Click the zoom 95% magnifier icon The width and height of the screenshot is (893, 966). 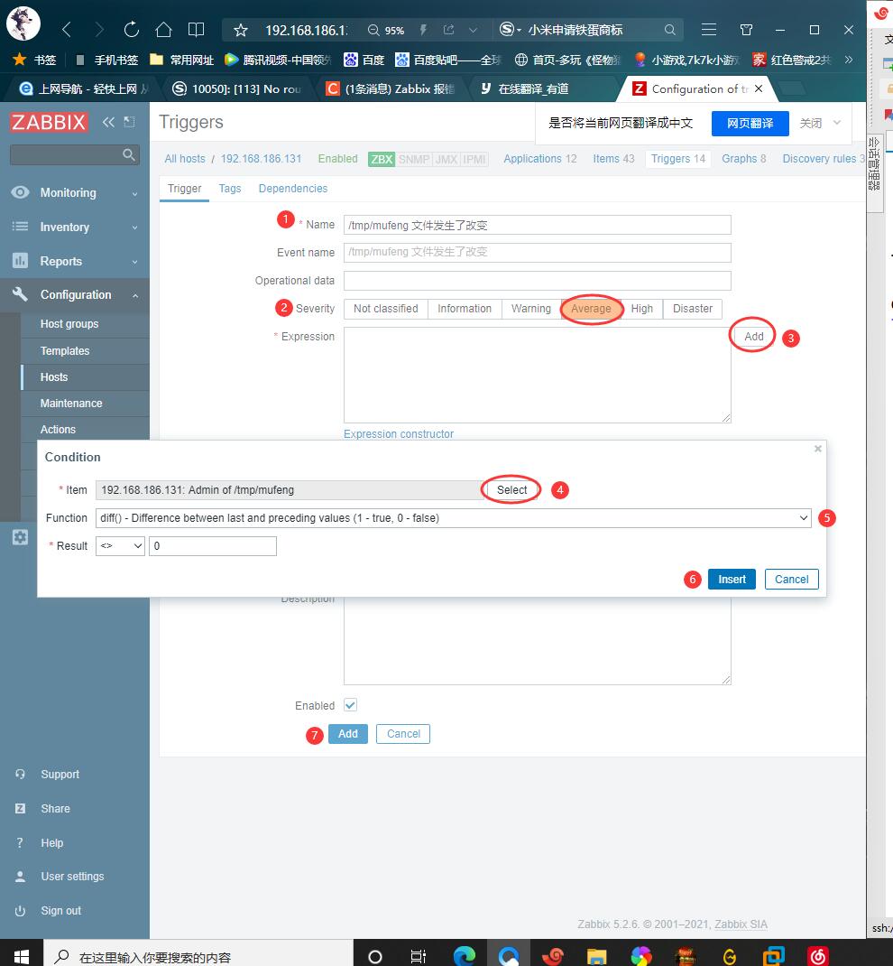pos(373,30)
